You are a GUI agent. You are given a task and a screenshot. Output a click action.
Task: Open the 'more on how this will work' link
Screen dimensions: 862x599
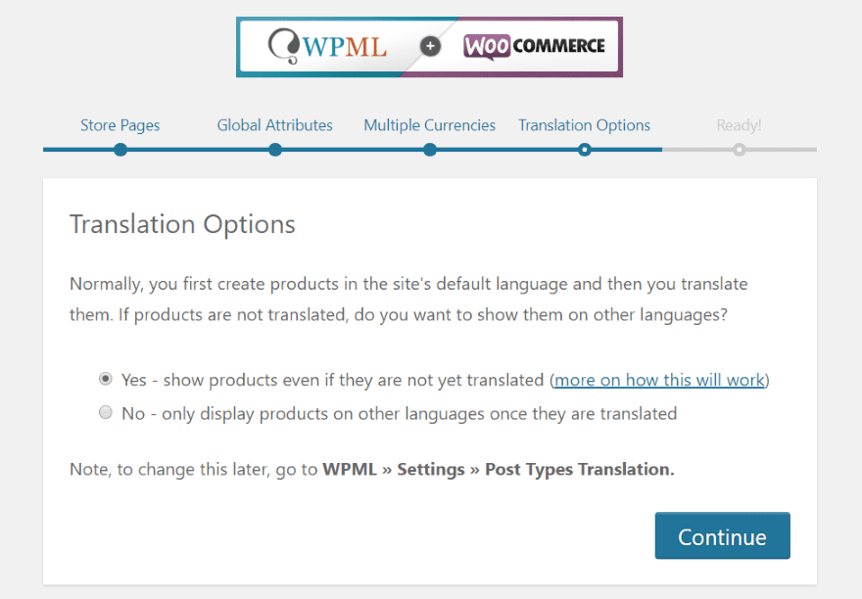click(659, 380)
